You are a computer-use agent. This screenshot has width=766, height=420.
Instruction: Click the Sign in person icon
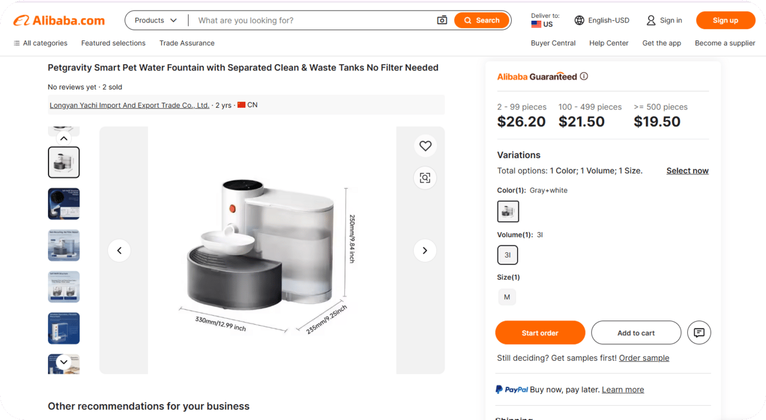(x=651, y=20)
